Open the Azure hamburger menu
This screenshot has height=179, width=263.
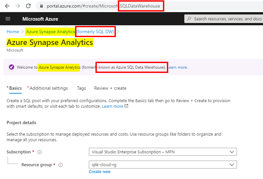point(8,19)
